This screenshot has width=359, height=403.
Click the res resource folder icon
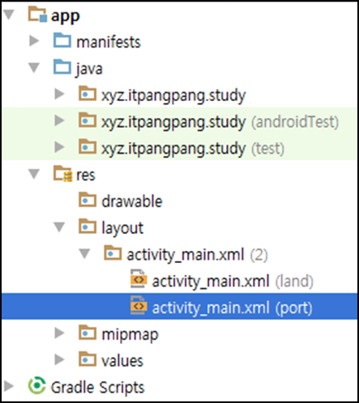tap(62, 174)
